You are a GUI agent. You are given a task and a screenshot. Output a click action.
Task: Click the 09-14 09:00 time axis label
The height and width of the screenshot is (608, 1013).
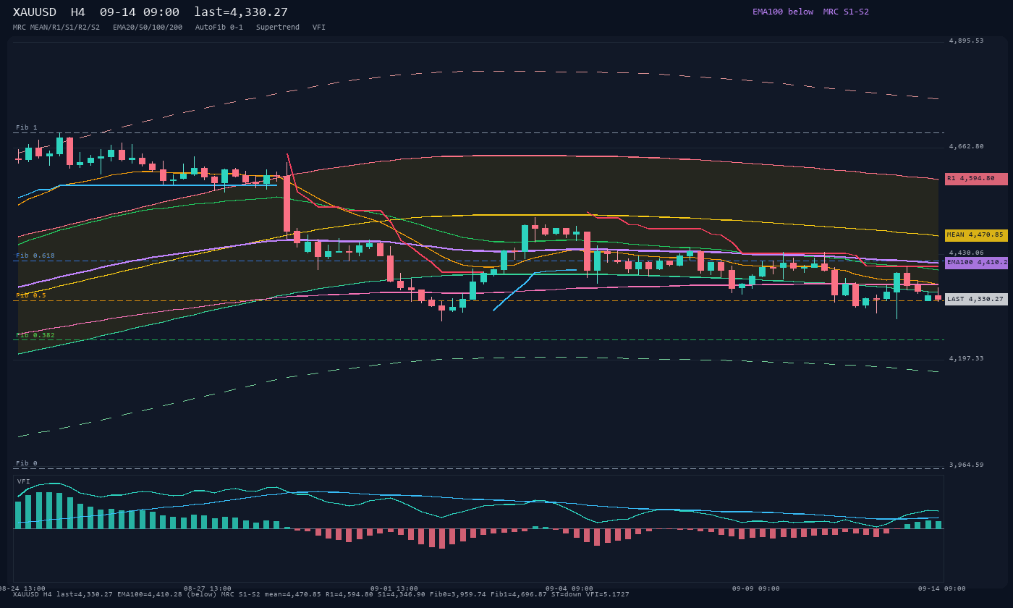[942, 588]
